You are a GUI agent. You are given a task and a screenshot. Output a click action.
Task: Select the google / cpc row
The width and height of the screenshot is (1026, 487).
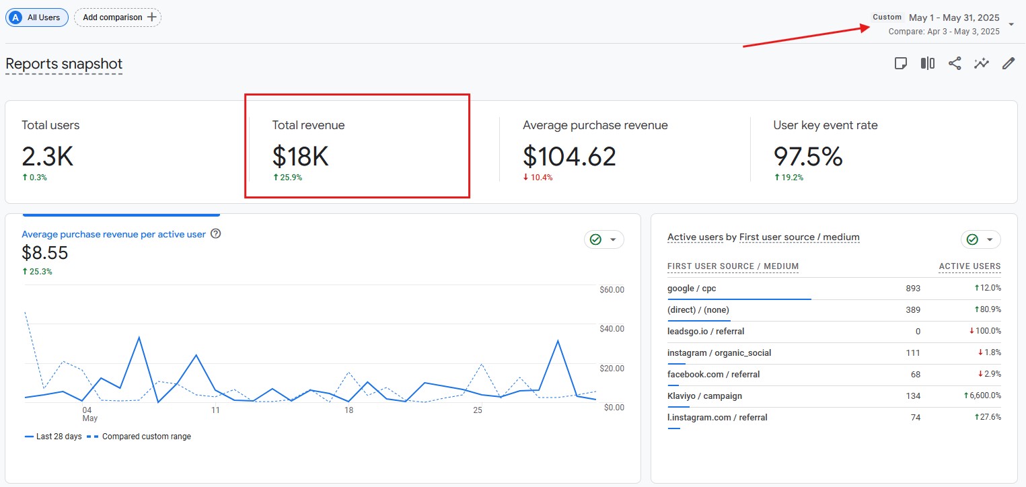click(x=834, y=289)
